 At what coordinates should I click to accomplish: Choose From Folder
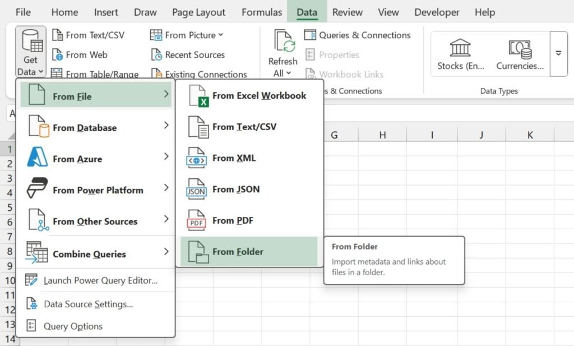(x=249, y=252)
